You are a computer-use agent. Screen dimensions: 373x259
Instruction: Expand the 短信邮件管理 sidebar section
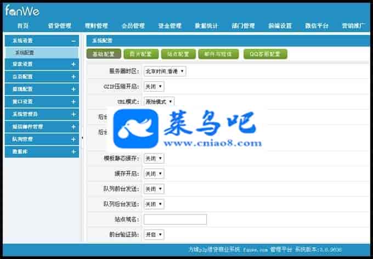pos(74,127)
